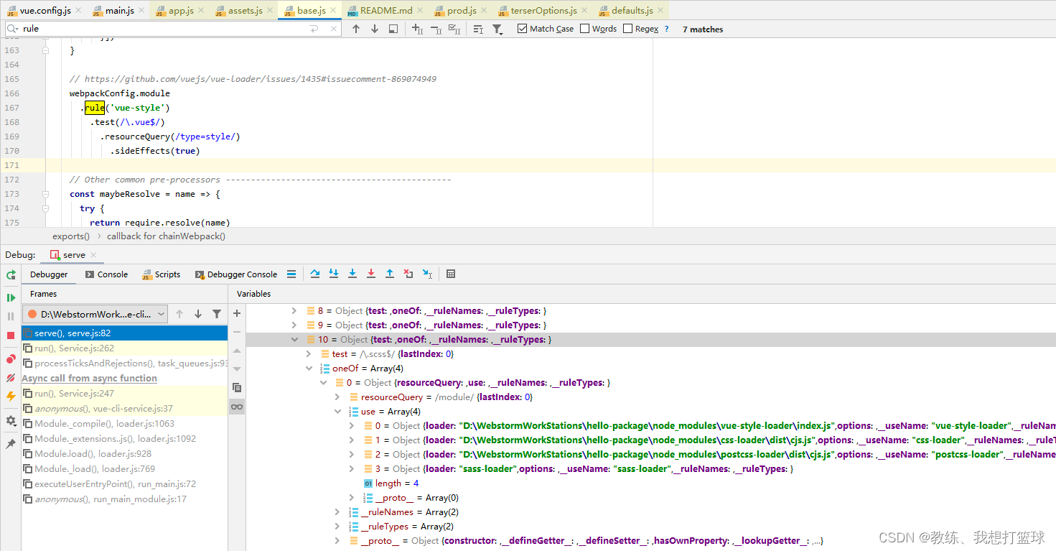Click the search help question mark

pos(666,29)
